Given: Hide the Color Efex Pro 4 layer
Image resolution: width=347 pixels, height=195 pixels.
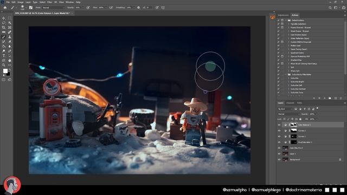Looking at the screenshot, I should [x=279, y=148].
